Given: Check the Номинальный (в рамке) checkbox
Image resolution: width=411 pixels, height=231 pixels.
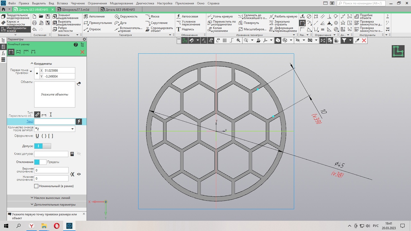Looking at the screenshot, I should [x=36, y=186].
